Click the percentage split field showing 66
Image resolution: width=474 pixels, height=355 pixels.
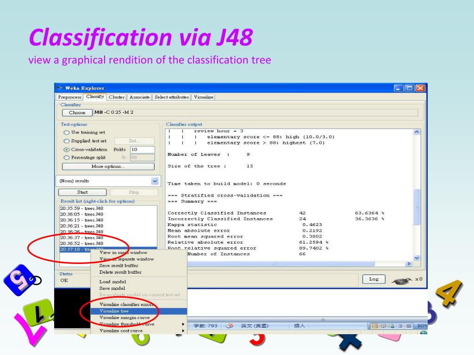coord(143,158)
